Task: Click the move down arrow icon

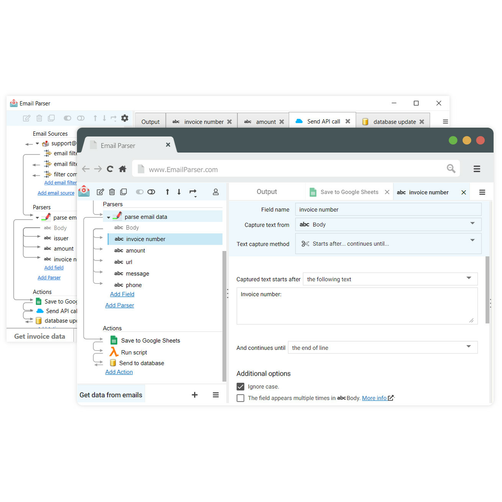Action: (x=179, y=192)
